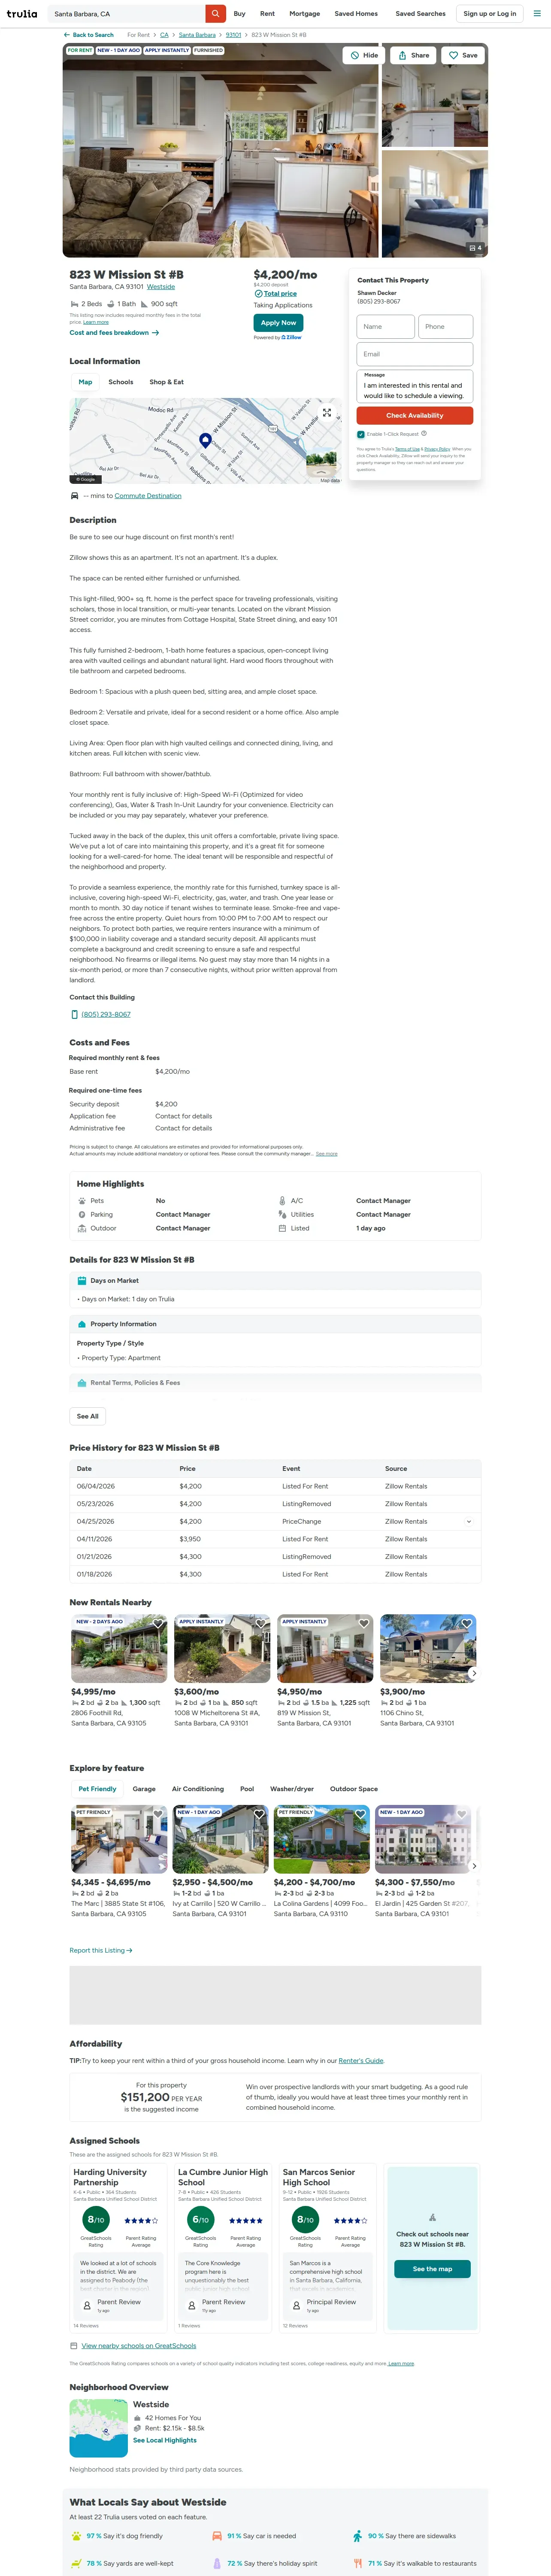Toggle the Enable 1-Click Request checkbox

[x=361, y=434]
